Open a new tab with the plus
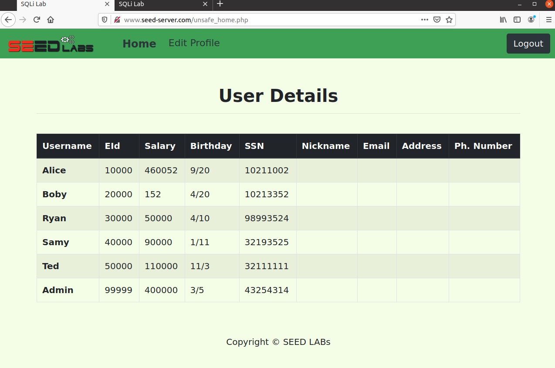This screenshot has width=555, height=368. click(220, 4)
